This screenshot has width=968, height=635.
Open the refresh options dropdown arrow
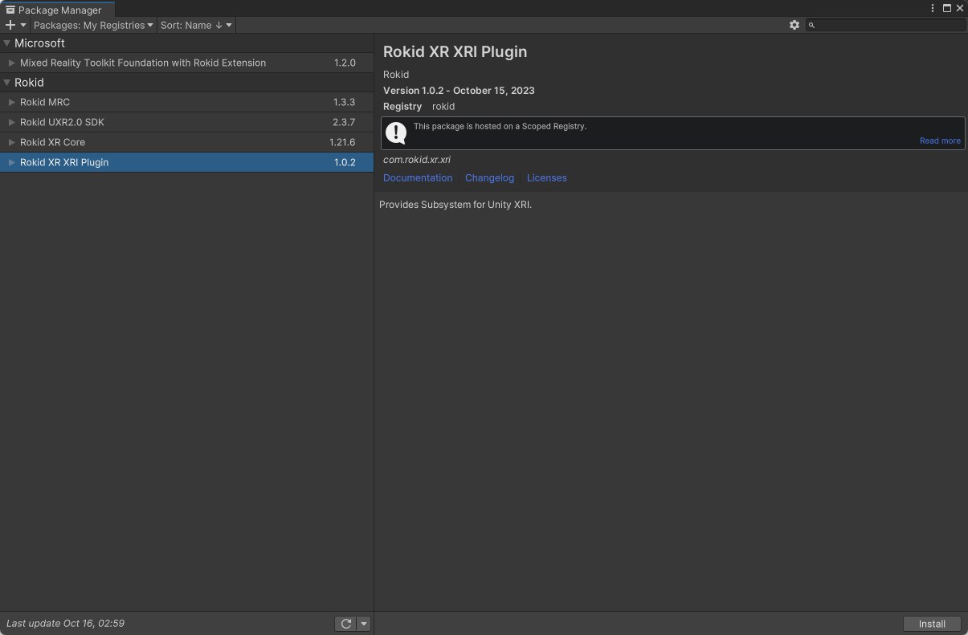(363, 624)
